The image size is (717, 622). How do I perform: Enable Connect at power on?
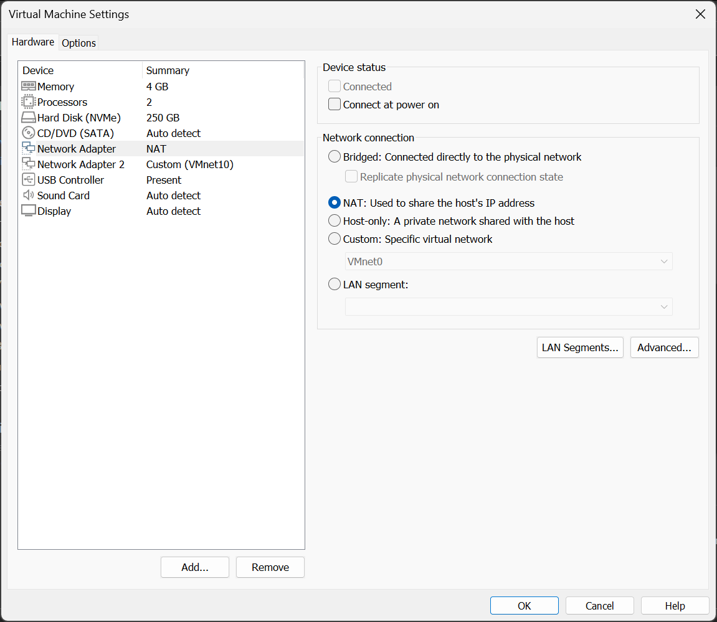tap(335, 104)
